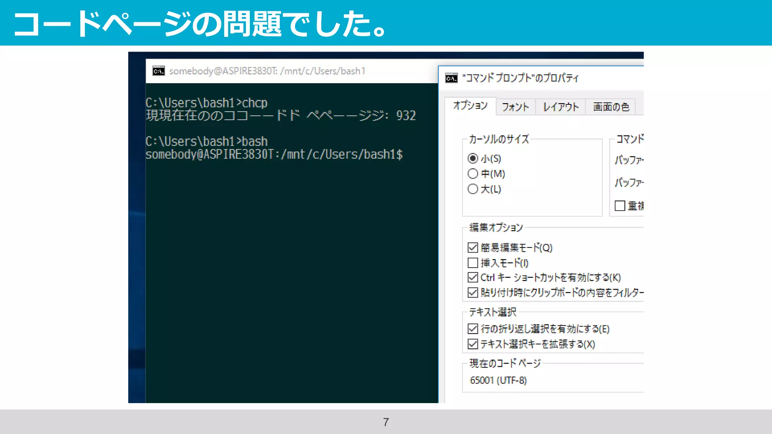Open the 画面の色 tab

611,107
